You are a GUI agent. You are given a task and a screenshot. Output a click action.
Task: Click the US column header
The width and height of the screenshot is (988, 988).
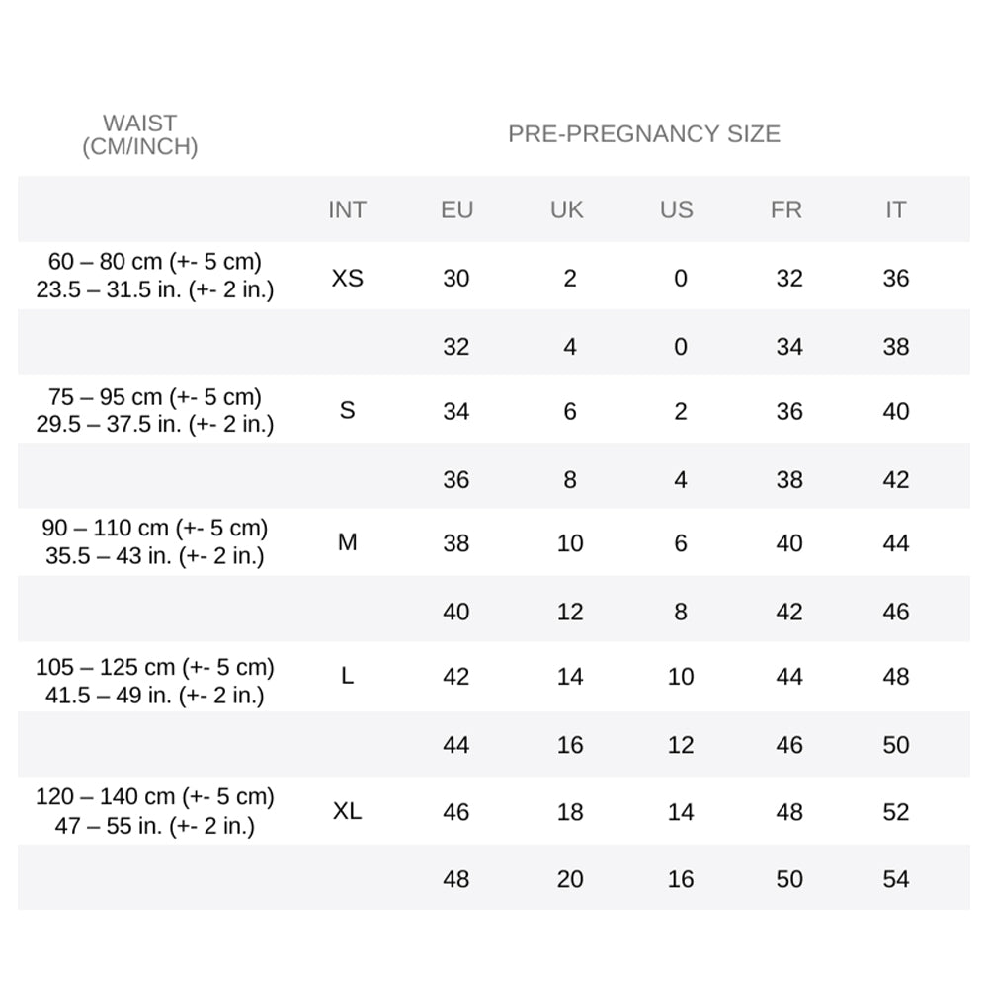677,209
